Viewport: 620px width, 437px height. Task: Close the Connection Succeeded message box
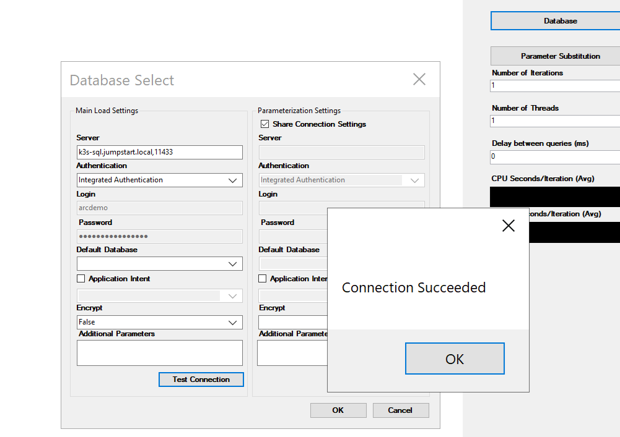[x=508, y=226]
